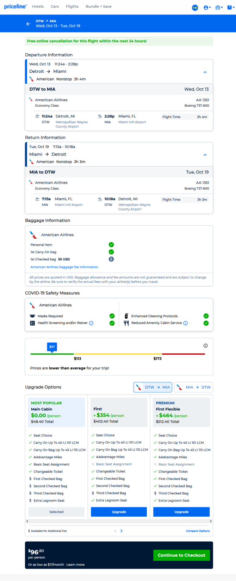Upgrade to First for +$354 per person
The height and width of the screenshot is (581, 236).
point(119,512)
